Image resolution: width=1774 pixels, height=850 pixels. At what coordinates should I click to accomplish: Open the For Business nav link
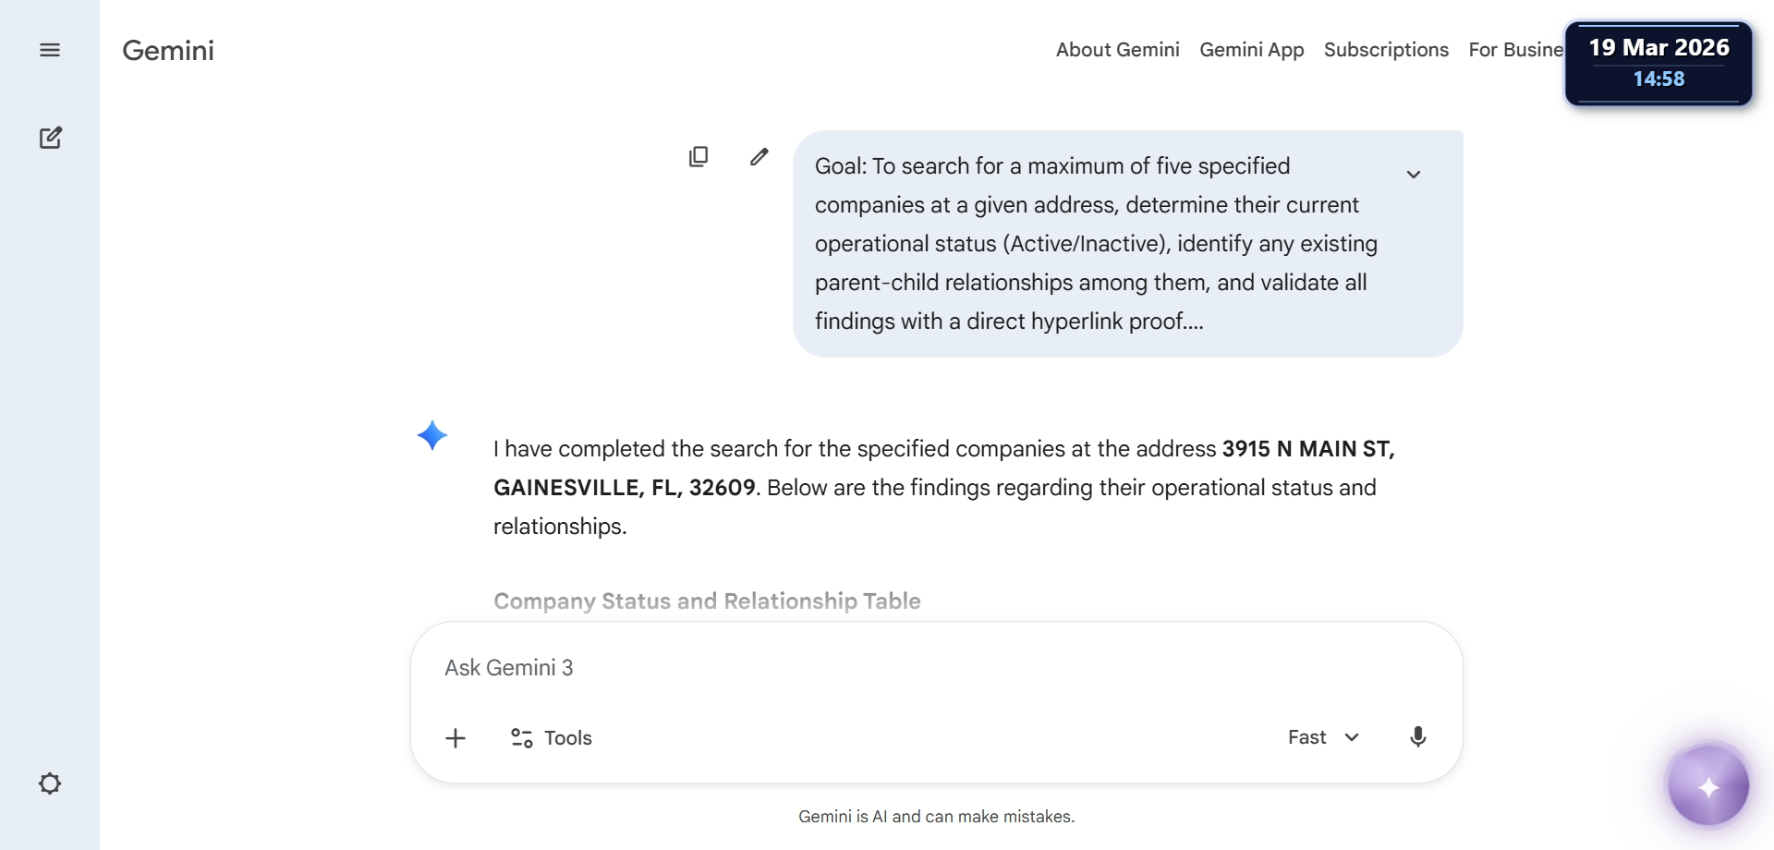(x=1515, y=50)
